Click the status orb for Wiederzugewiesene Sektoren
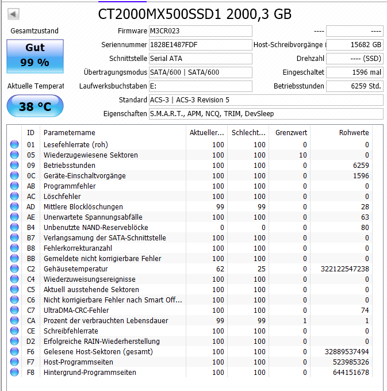The width and height of the screenshot is (387, 391). [14, 155]
